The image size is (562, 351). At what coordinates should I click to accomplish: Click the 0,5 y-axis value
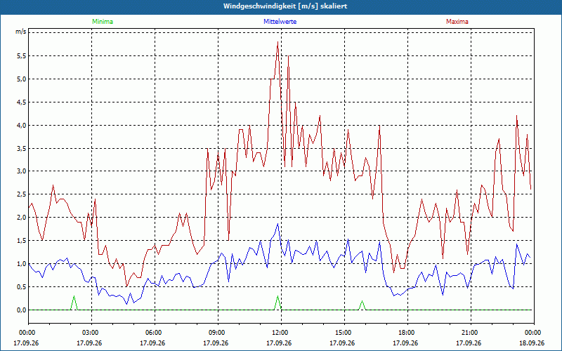[x=22, y=287]
